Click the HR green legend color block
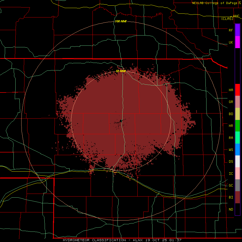The image size is (242, 242). [237, 126]
